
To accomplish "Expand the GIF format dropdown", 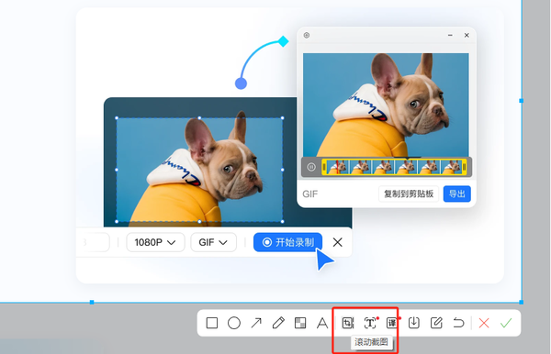I will [x=213, y=242].
